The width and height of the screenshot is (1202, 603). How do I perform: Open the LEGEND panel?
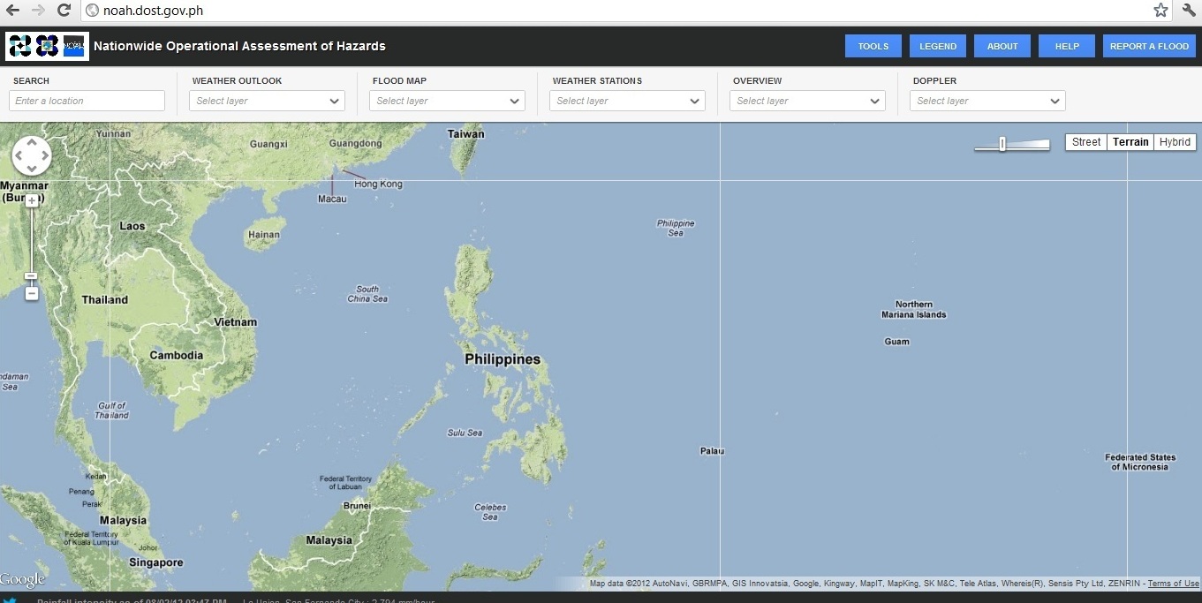(x=938, y=45)
